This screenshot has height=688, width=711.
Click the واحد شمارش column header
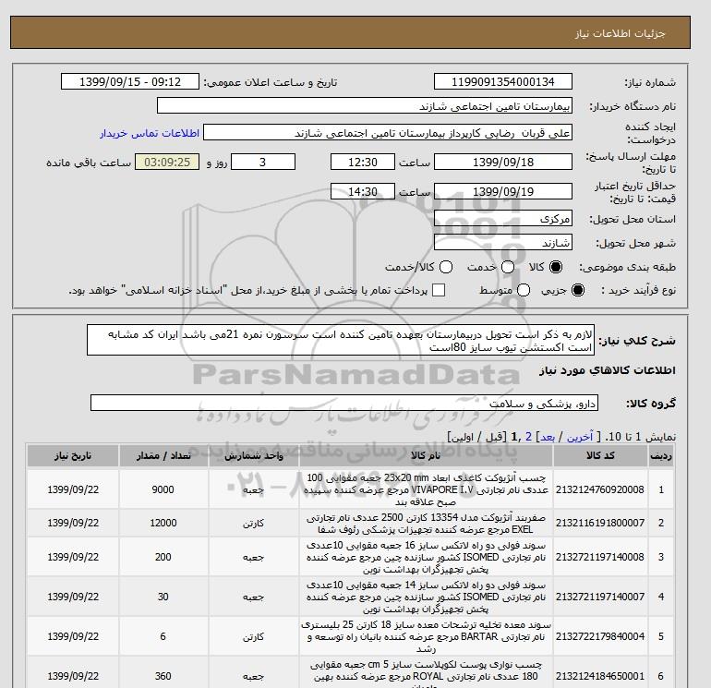(x=254, y=456)
